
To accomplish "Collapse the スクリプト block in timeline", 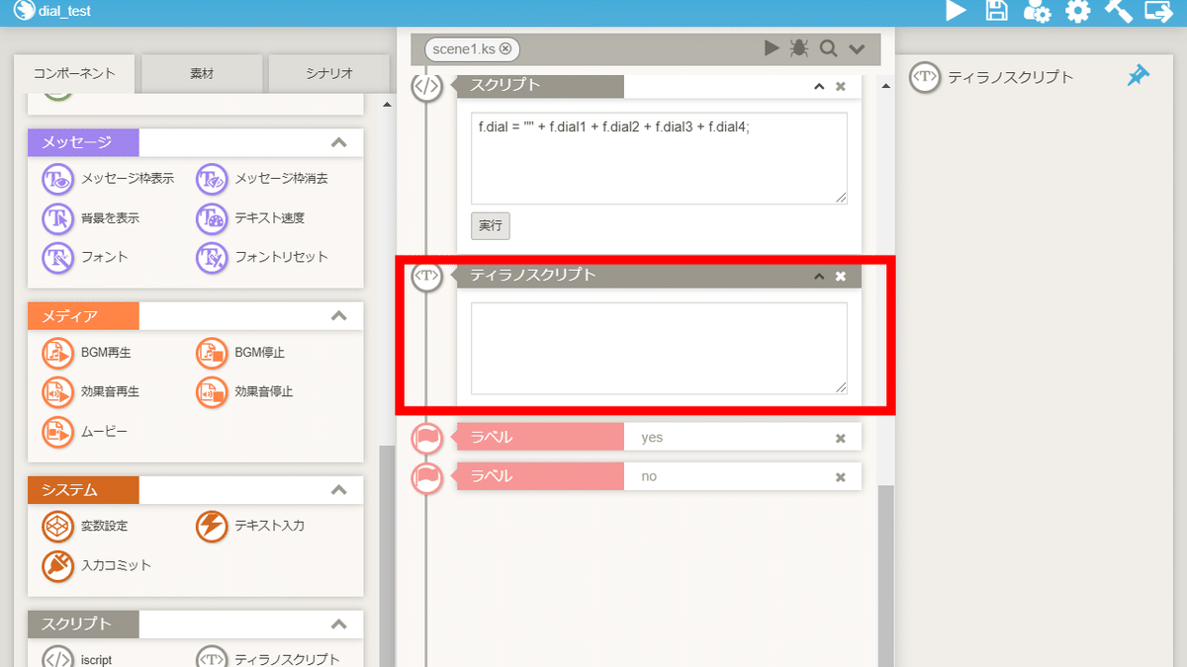I will 819,86.
